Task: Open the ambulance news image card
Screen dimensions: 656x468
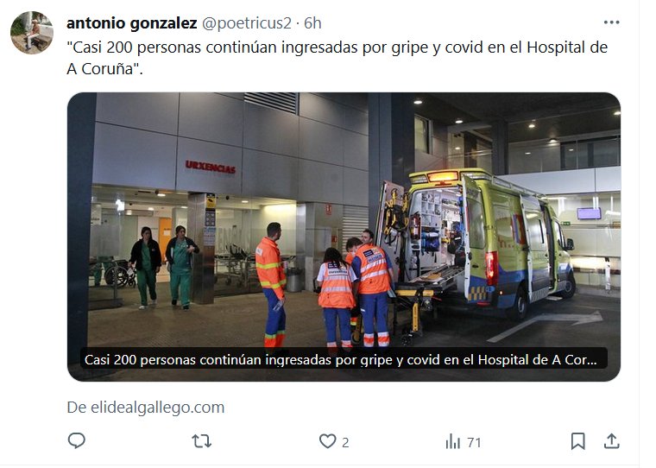Action: [344, 237]
